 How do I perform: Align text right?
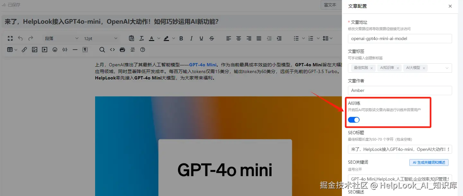pyautogui.click(x=249, y=38)
